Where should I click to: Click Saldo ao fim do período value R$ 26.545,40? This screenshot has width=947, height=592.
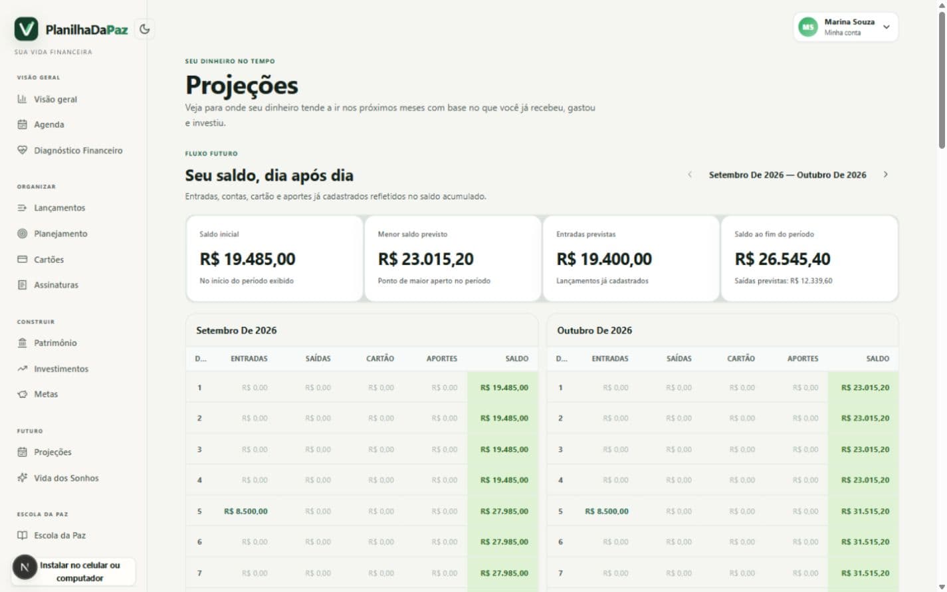[782, 258]
